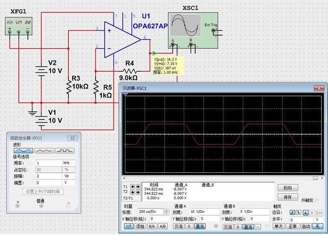Open the amplitude unit Vp dropdown
Screen dimensions: 328x235
(68, 176)
